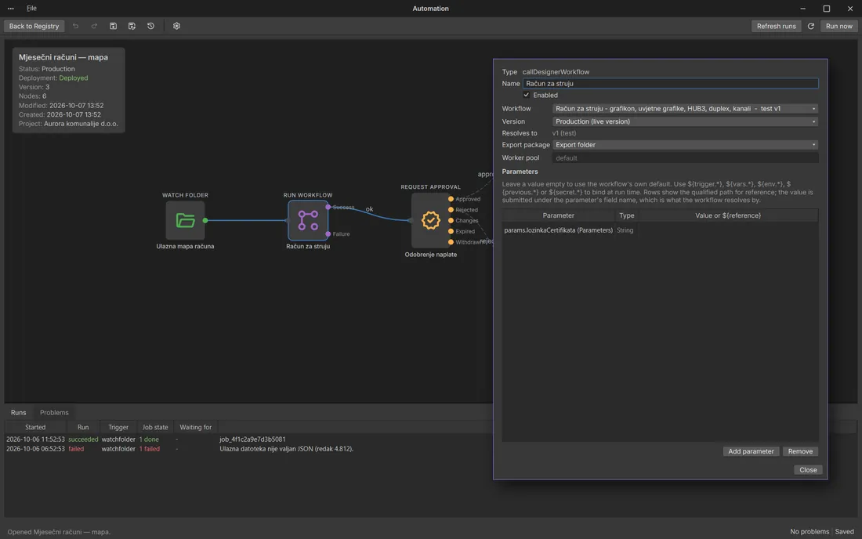Click the Trigger column header
Screen dimensions: 862x539
click(x=118, y=427)
